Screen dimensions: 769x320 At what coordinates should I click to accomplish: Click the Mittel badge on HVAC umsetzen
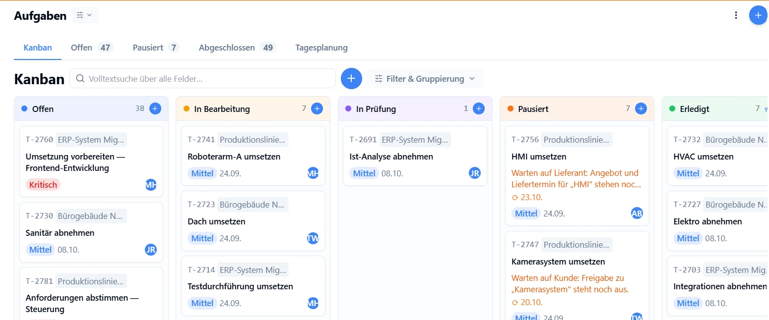688,173
